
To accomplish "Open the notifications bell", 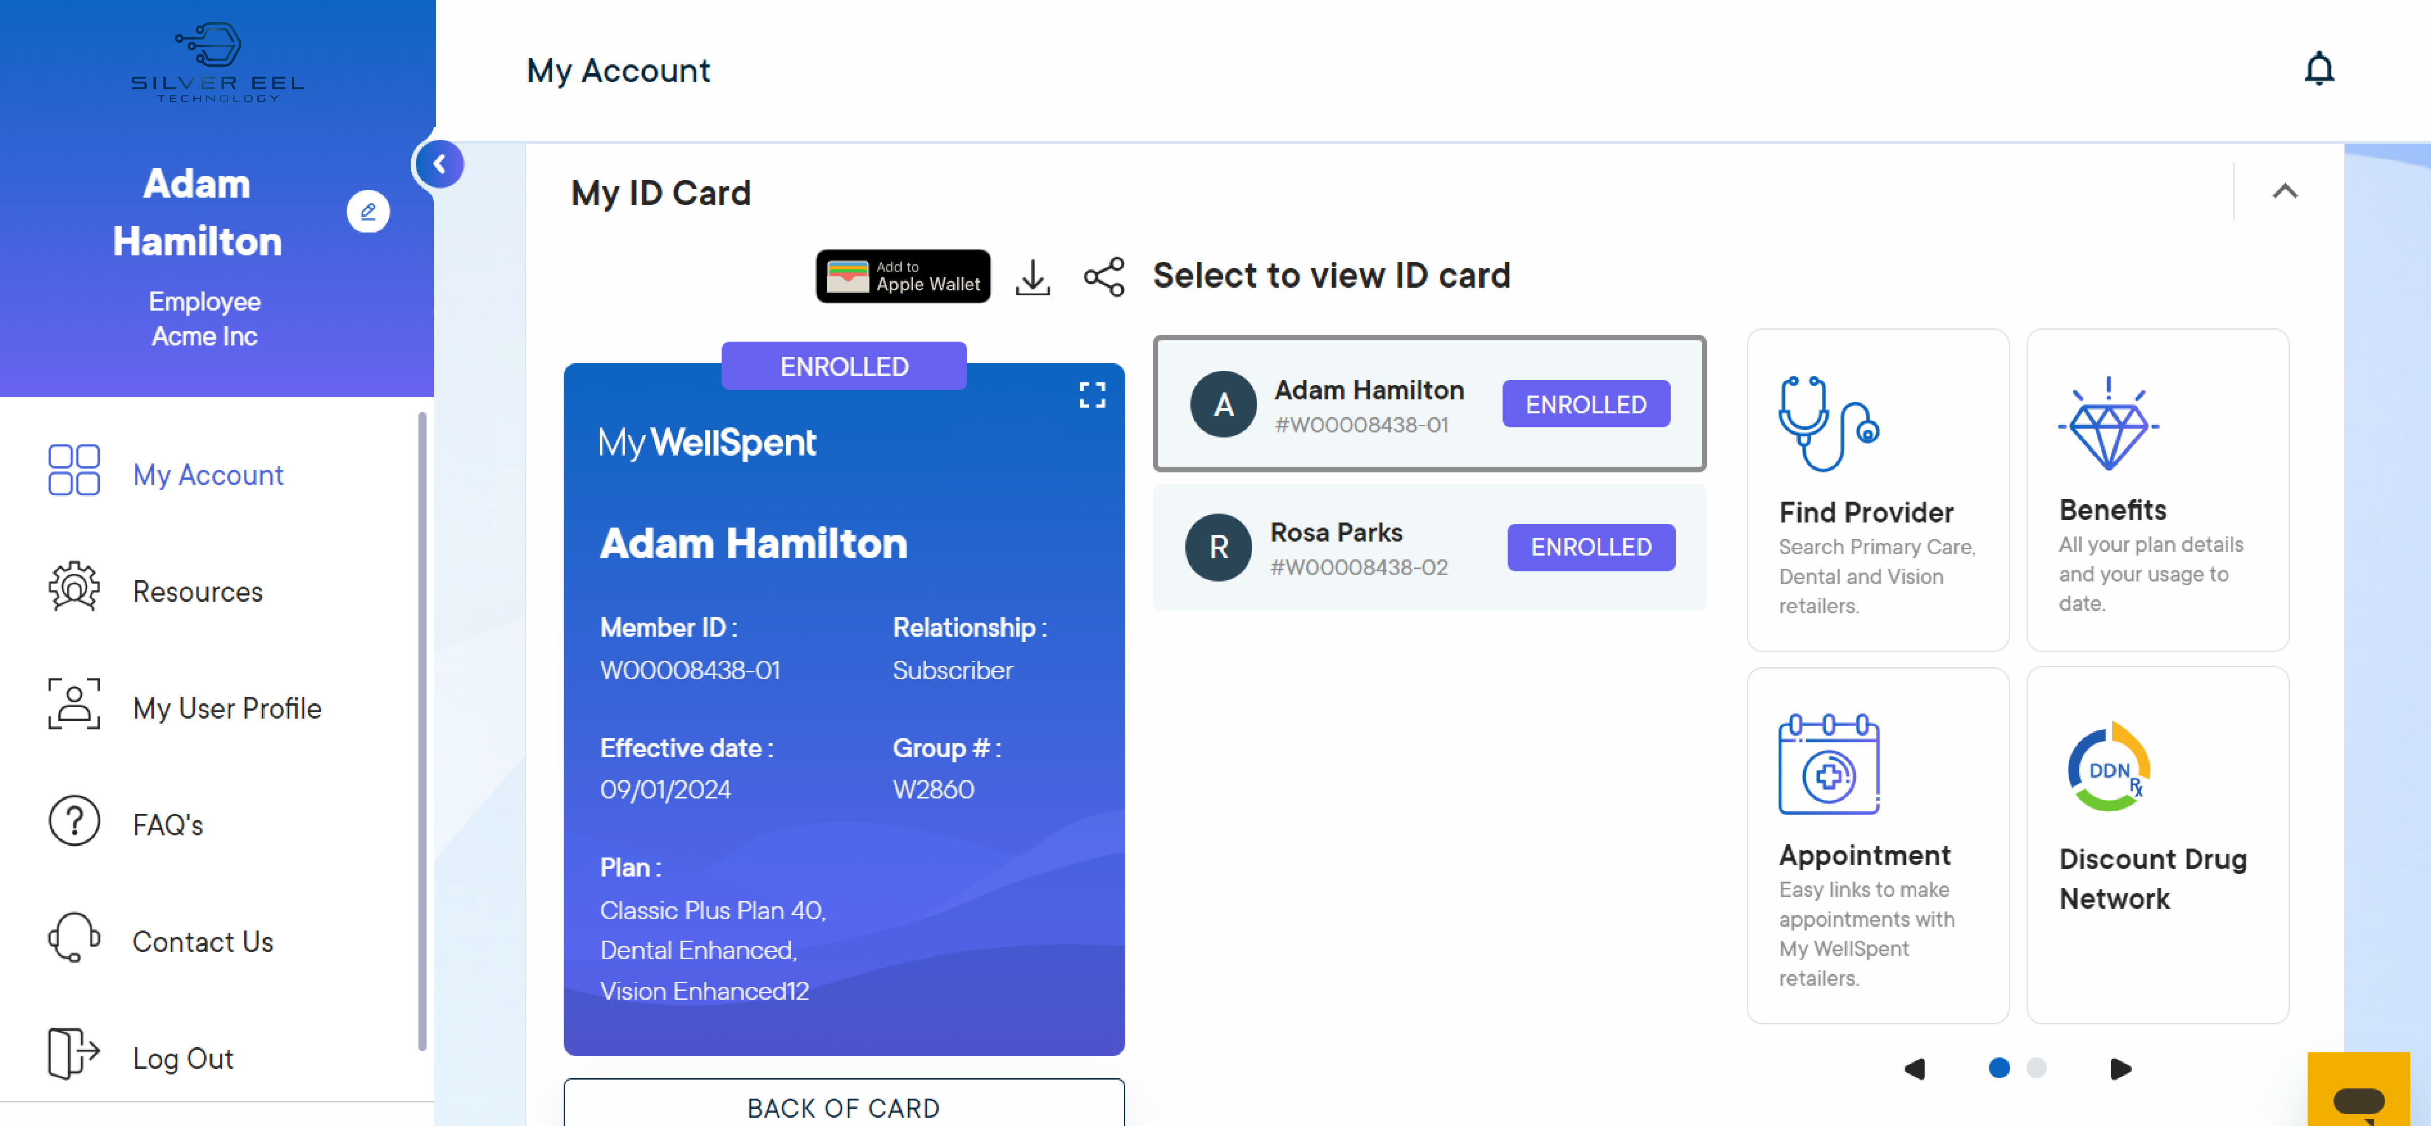I will click(x=2319, y=69).
